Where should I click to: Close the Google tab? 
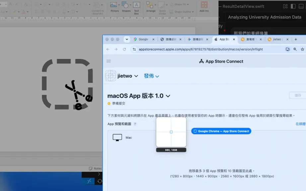[x=153, y=39]
